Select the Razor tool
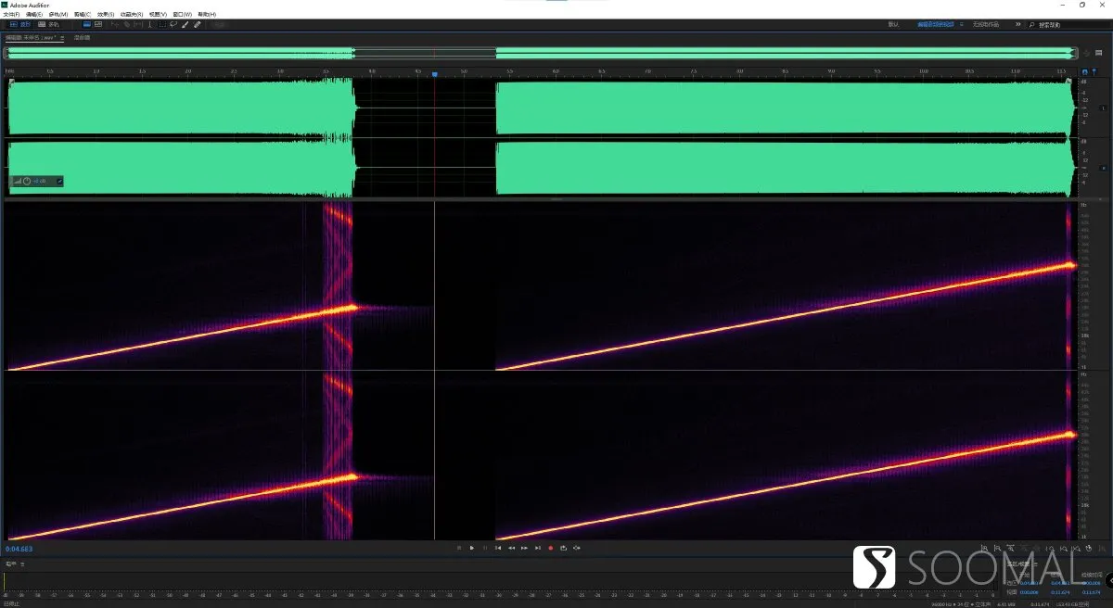The height and width of the screenshot is (608, 1113). 126,24
